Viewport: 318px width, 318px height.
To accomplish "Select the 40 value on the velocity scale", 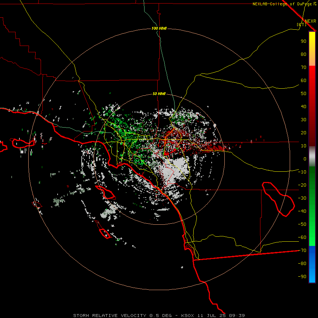I will 304,106.
